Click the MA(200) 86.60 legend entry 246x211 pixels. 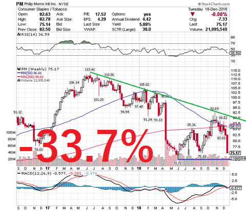point(30,77)
